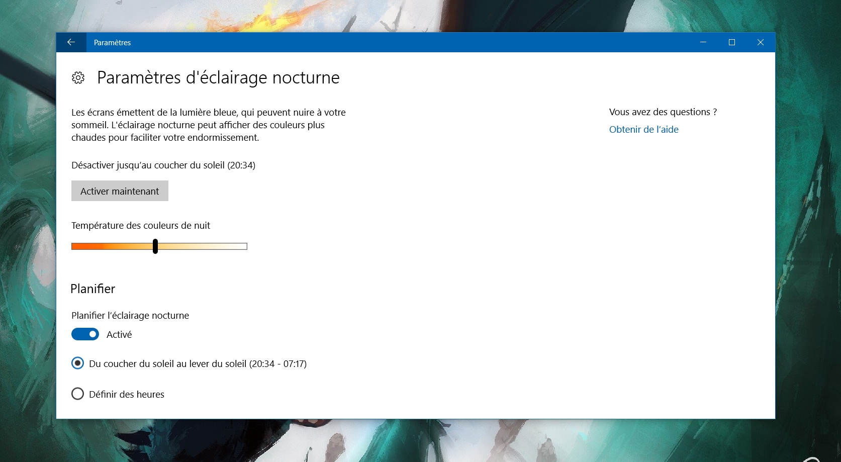Click the Vous avez des questions ? text
Viewport: 841px width, 462px height.
(x=663, y=112)
